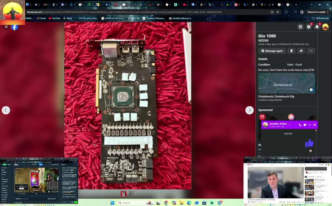Select first photo thumbnail
Screen dimensions: 332x206
pyautogui.click(x=124, y=194)
